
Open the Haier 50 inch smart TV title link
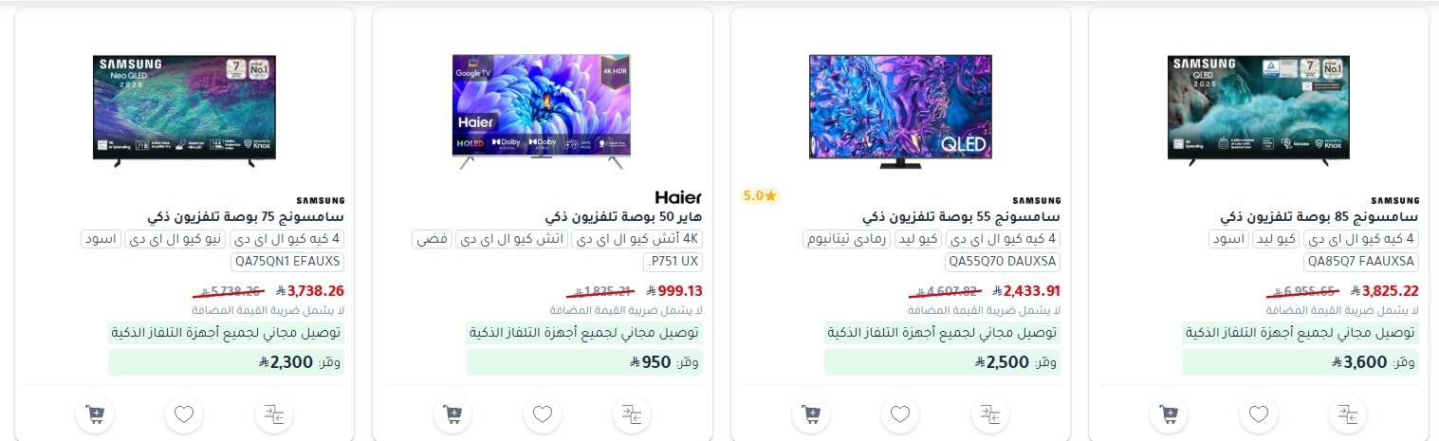[x=623, y=217]
